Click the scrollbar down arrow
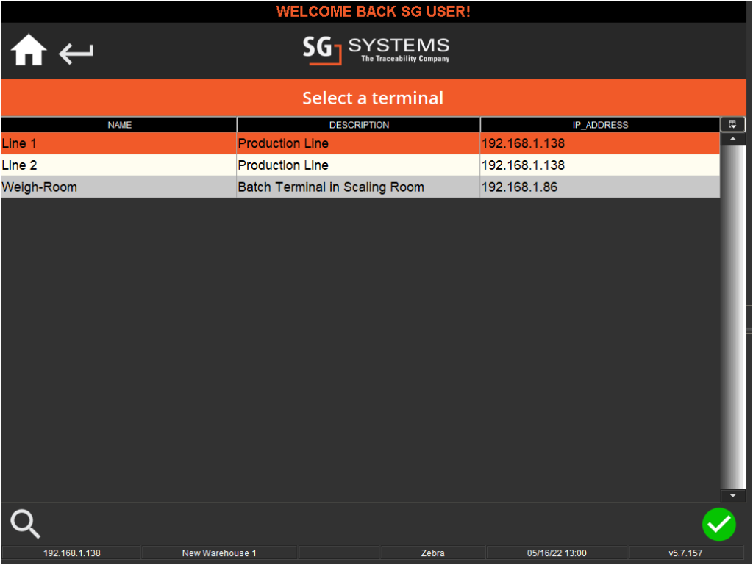The width and height of the screenshot is (753, 565). (732, 494)
